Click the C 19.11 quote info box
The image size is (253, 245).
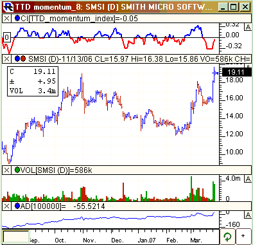(33, 82)
